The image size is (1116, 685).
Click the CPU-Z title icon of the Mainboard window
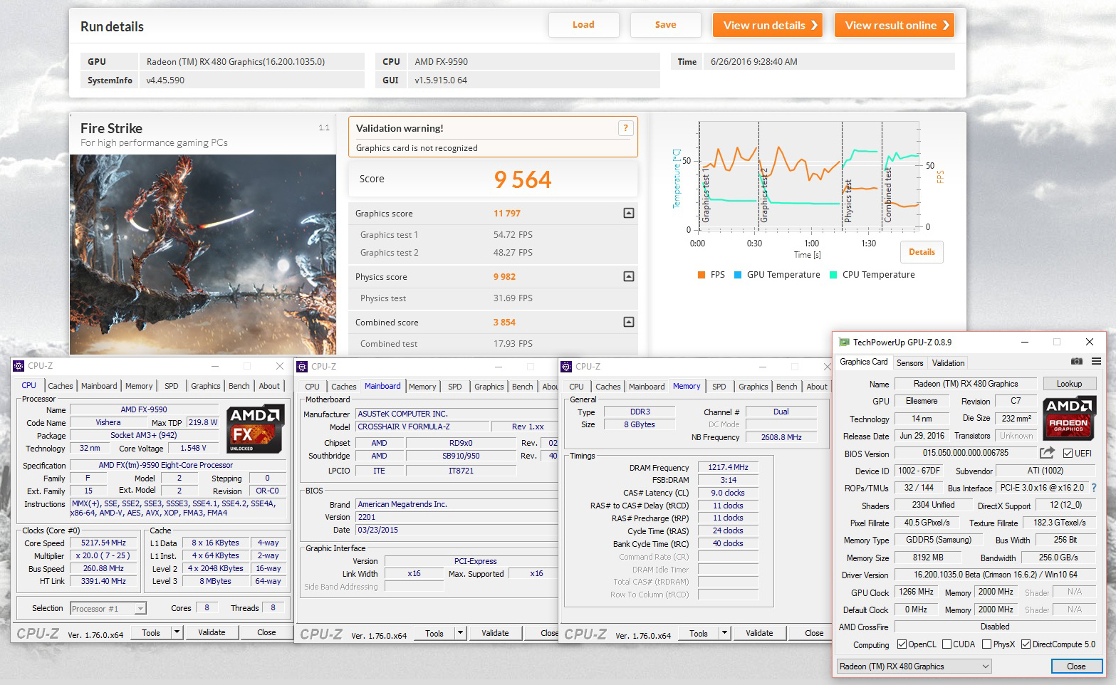pos(303,367)
